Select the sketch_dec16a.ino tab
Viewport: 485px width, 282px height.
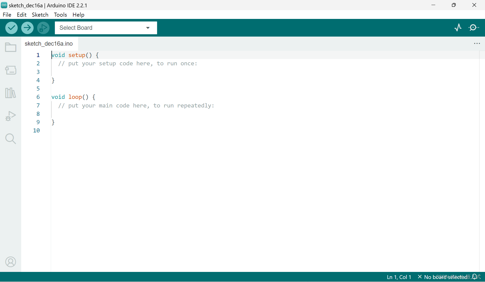pyautogui.click(x=49, y=44)
